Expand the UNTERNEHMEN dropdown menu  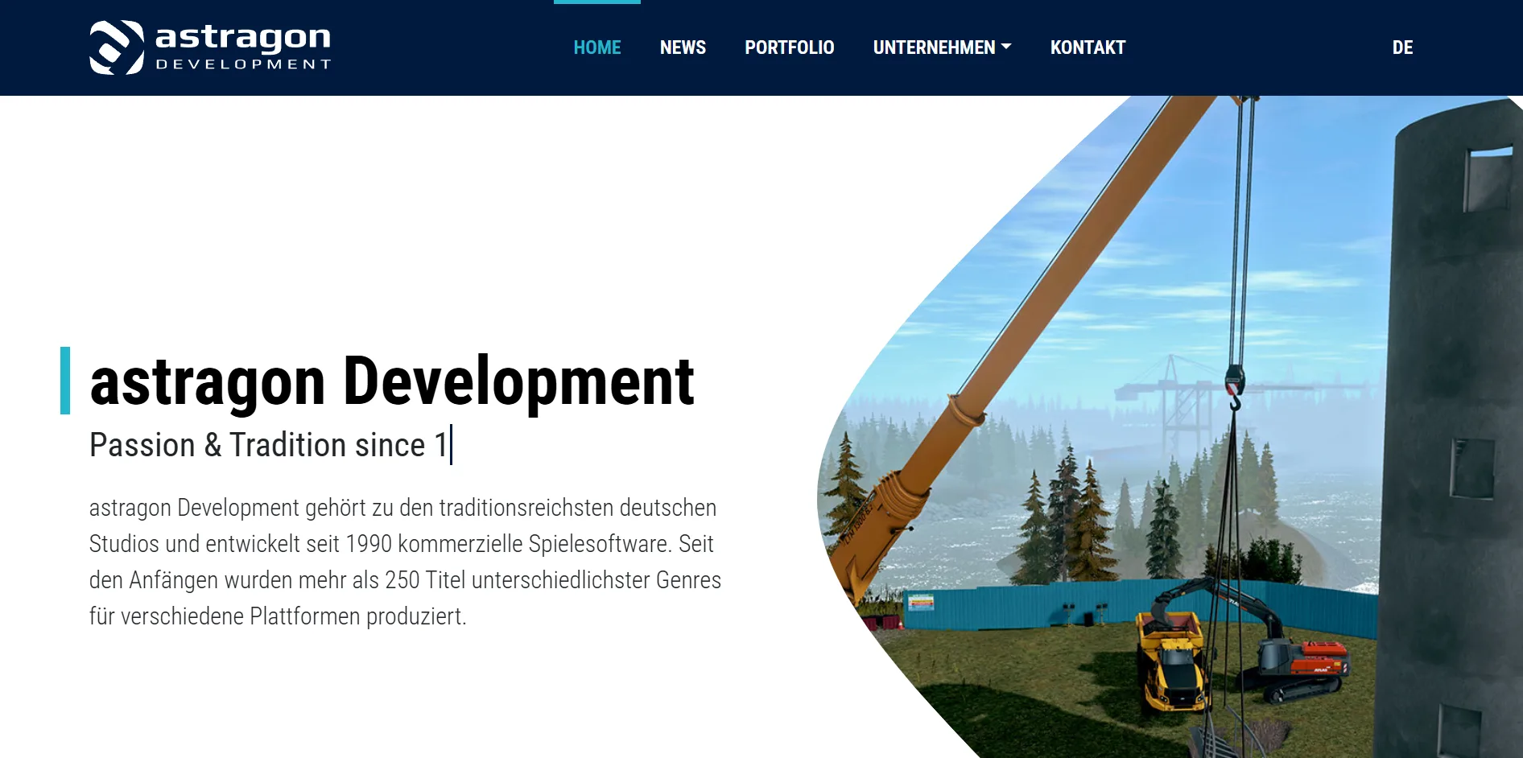tap(943, 47)
